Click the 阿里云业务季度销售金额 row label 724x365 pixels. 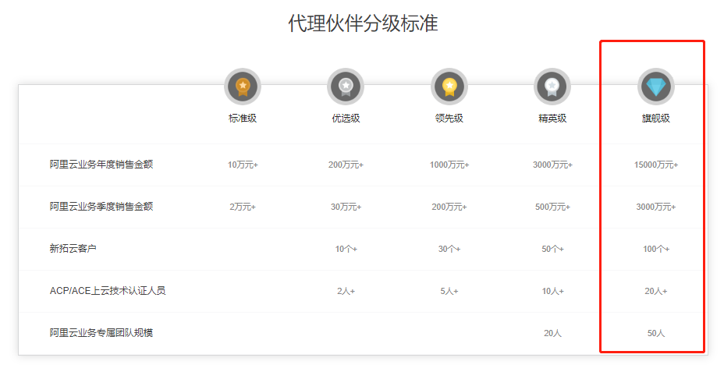point(101,206)
